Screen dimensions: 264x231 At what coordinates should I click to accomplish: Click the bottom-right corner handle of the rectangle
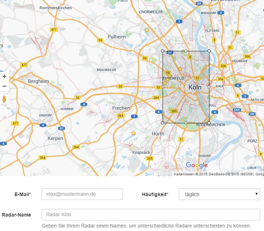(209, 123)
